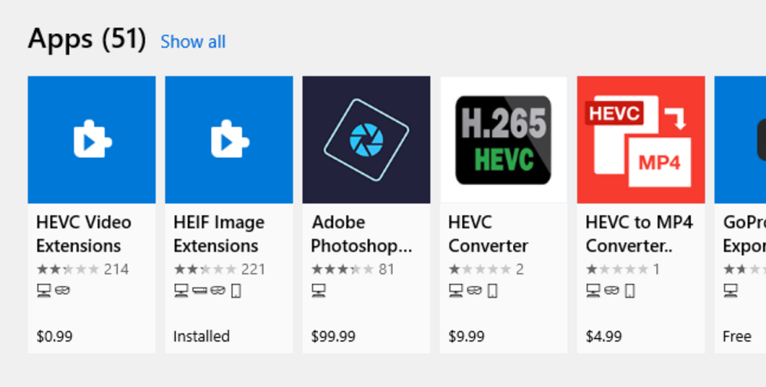Click the $0.99 price of HEVC Video Extensions
This screenshot has width=766, height=387.
pos(54,337)
